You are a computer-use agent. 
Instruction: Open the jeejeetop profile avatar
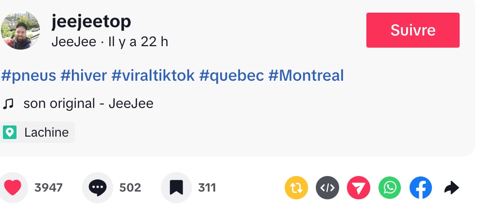point(21,31)
